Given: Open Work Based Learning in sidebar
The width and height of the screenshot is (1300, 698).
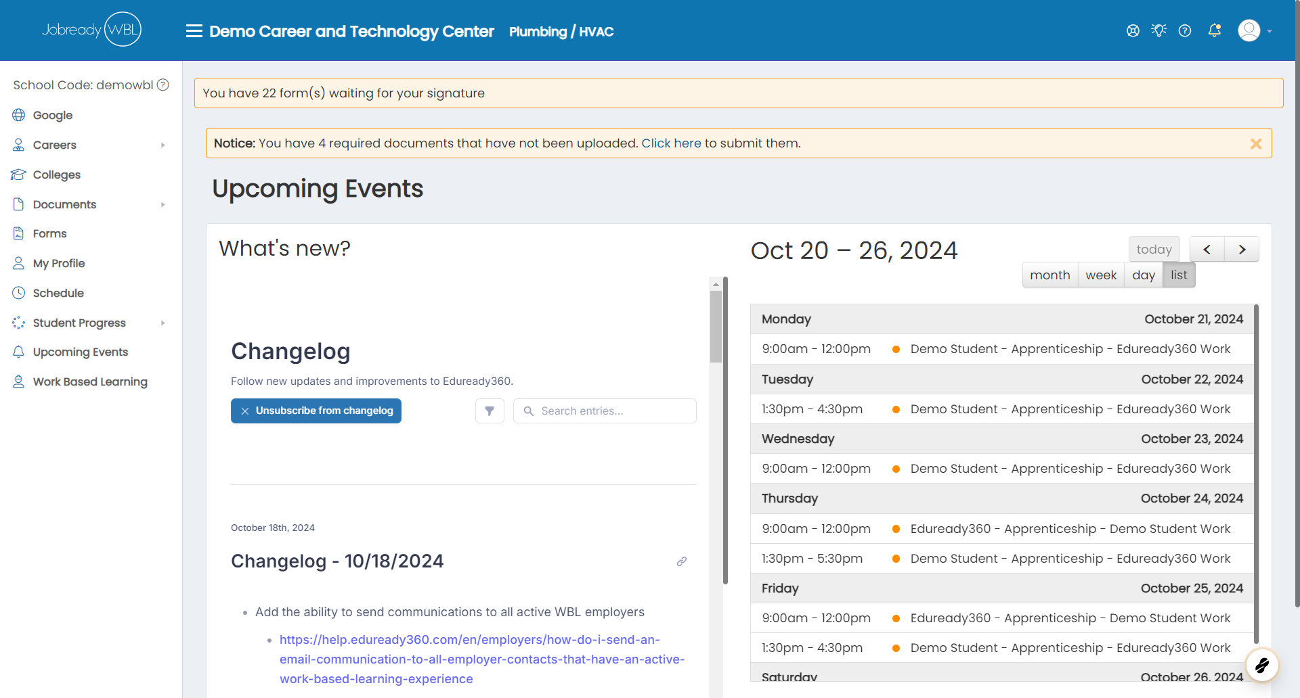Looking at the screenshot, I should pyautogui.click(x=90, y=381).
